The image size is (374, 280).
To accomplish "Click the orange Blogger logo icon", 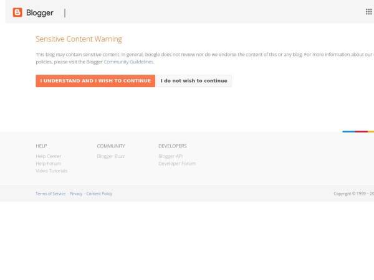I will pyautogui.click(x=17, y=12).
